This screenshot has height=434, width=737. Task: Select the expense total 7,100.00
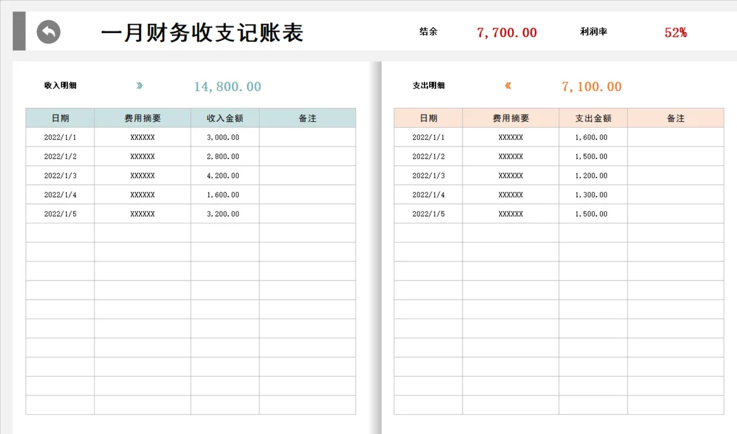point(591,87)
